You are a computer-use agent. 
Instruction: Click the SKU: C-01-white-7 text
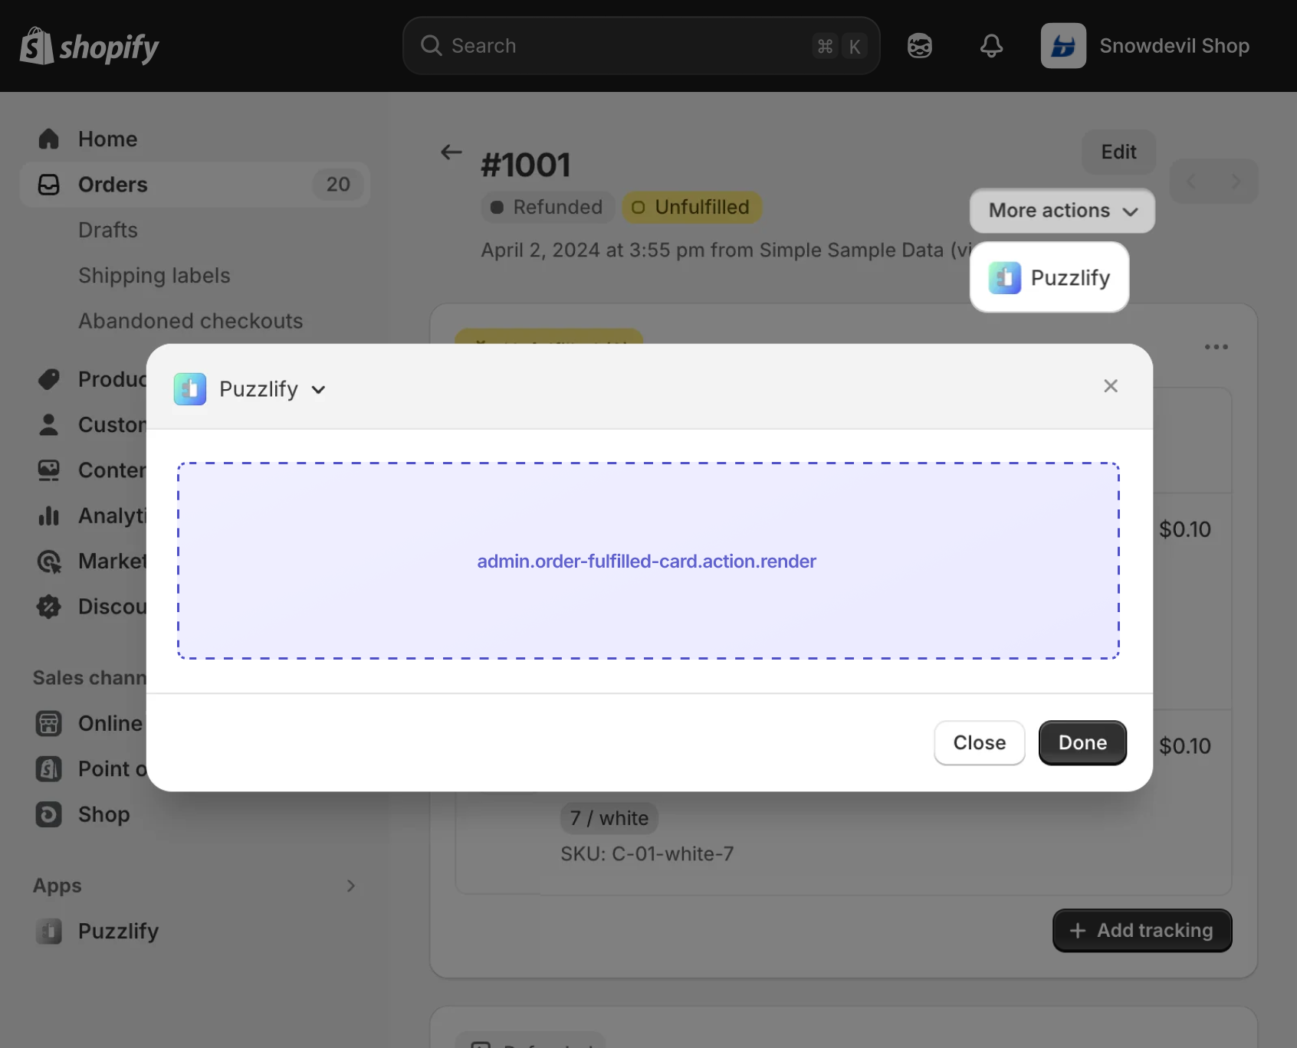pos(647,854)
